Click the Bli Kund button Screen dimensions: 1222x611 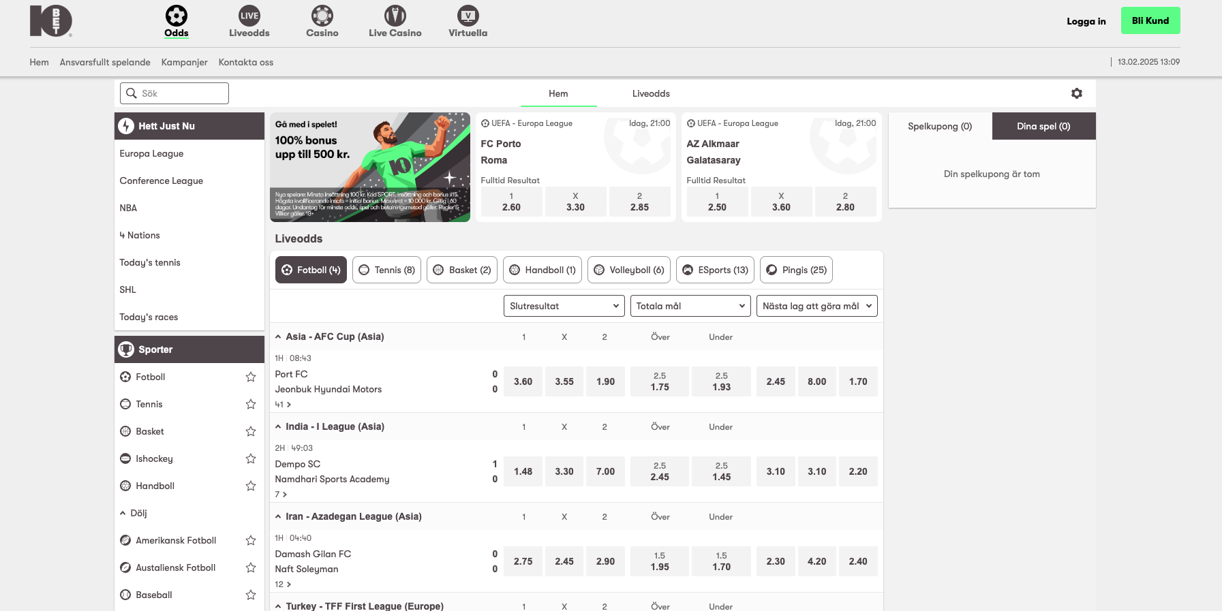[1150, 20]
